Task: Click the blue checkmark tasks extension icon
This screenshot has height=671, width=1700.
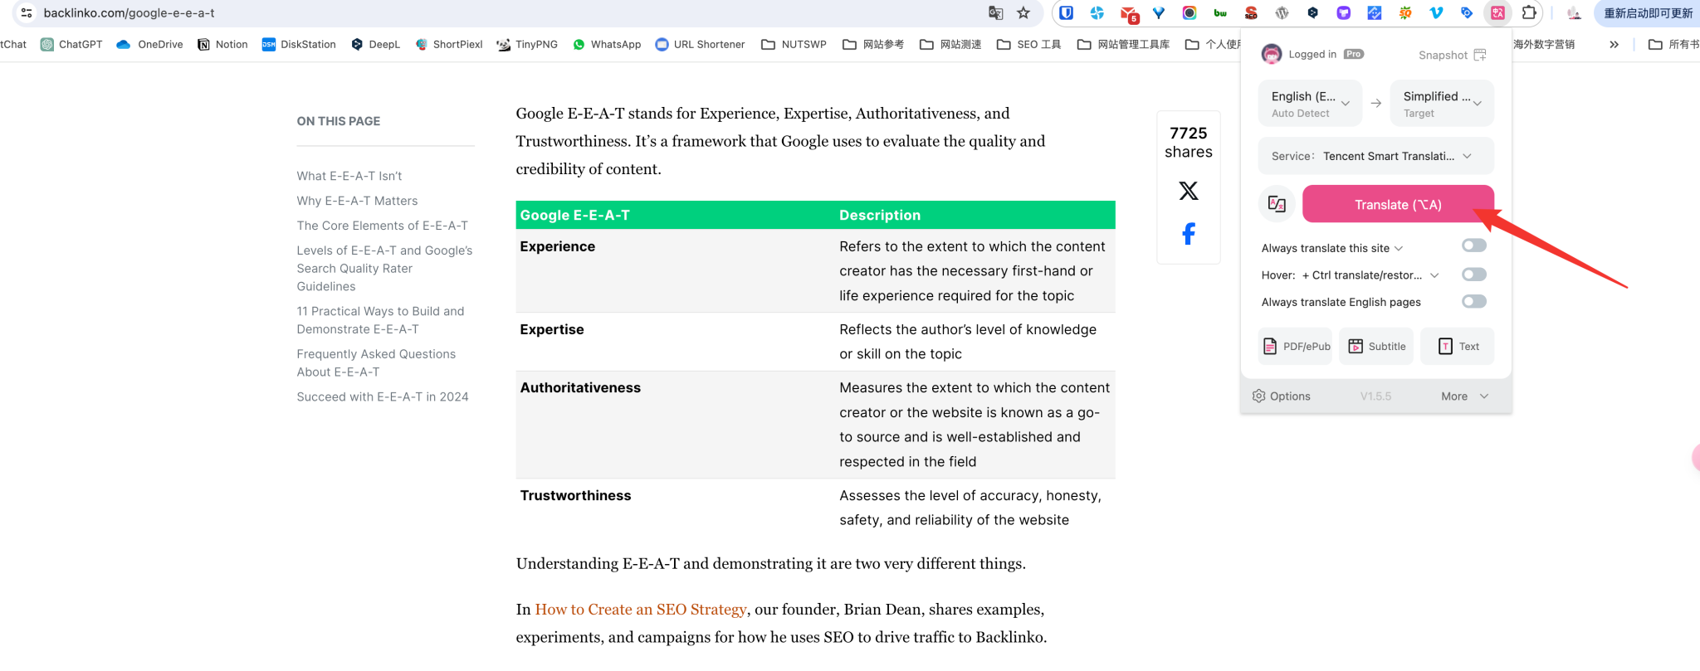Action: click(x=1375, y=12)
